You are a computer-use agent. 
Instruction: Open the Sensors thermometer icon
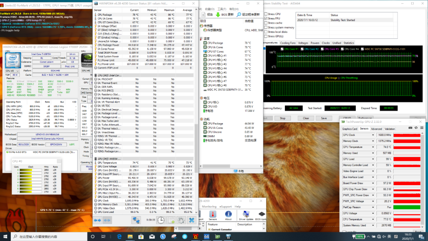[x=212, y=214]
